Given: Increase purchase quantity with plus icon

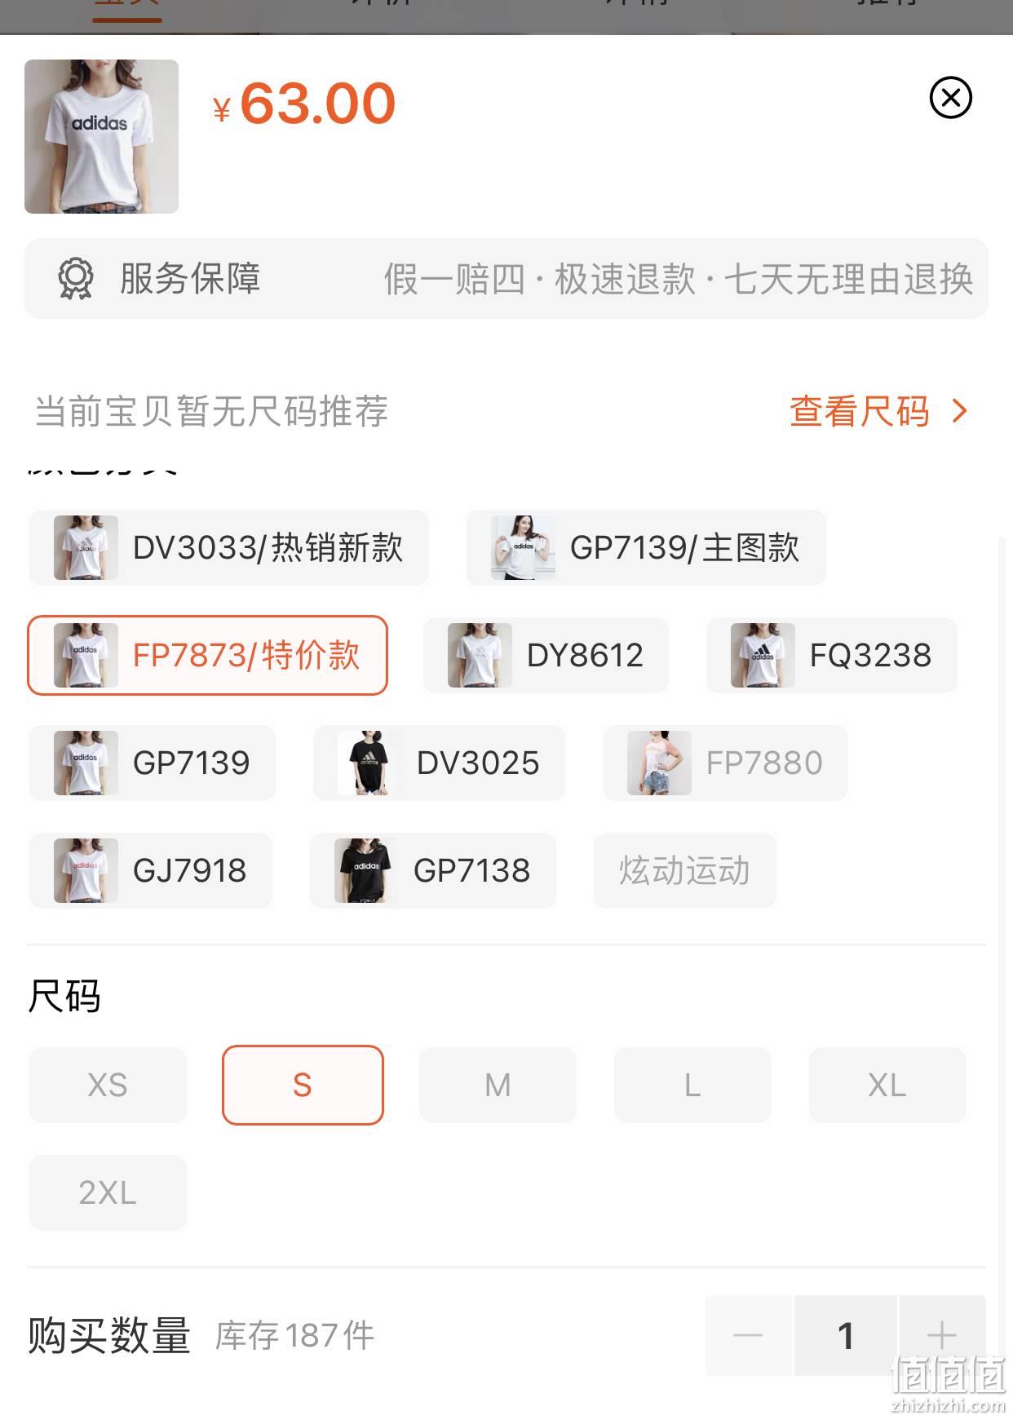Looking at the screenshot, I should point(942,1335).
